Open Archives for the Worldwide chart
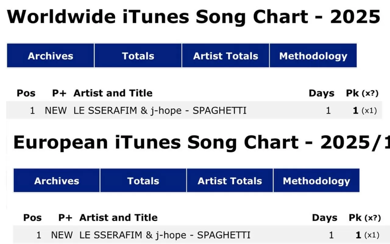The height and width of the screenshot is (244, 390). coord(50,56)
